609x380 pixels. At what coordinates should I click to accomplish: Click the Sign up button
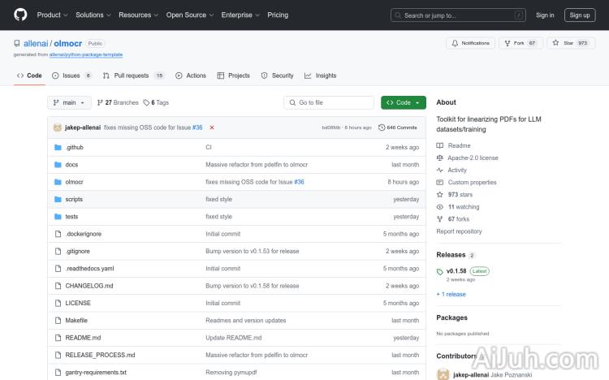pyautogui.click(x=580, y=15)
